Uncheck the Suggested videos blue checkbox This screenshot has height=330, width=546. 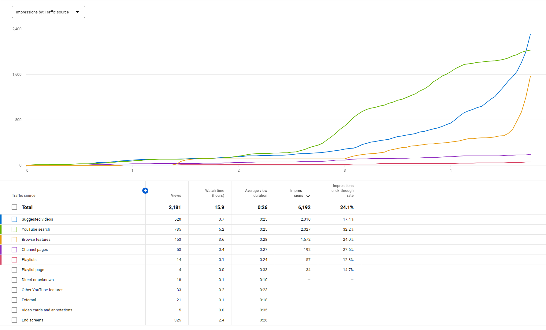14,219
